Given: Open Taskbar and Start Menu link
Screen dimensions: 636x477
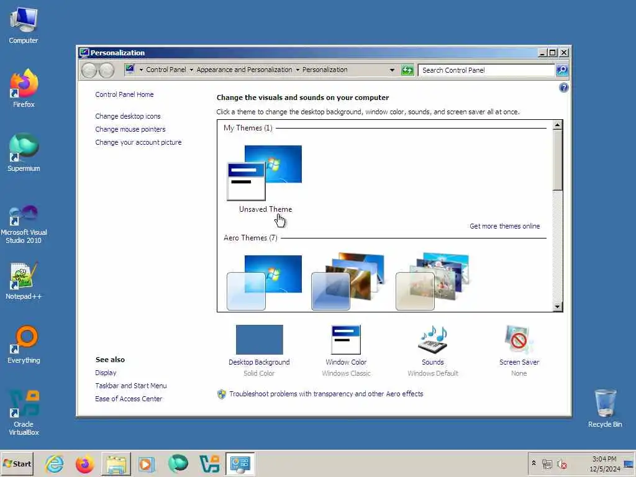Looking at the screenshot, I should coord(130,386).
